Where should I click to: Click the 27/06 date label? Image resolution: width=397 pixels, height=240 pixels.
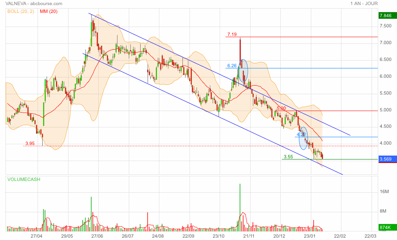[x=97, y=236]
